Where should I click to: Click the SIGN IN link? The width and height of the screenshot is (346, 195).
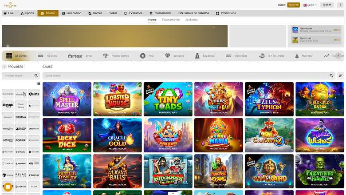(282, 5)
